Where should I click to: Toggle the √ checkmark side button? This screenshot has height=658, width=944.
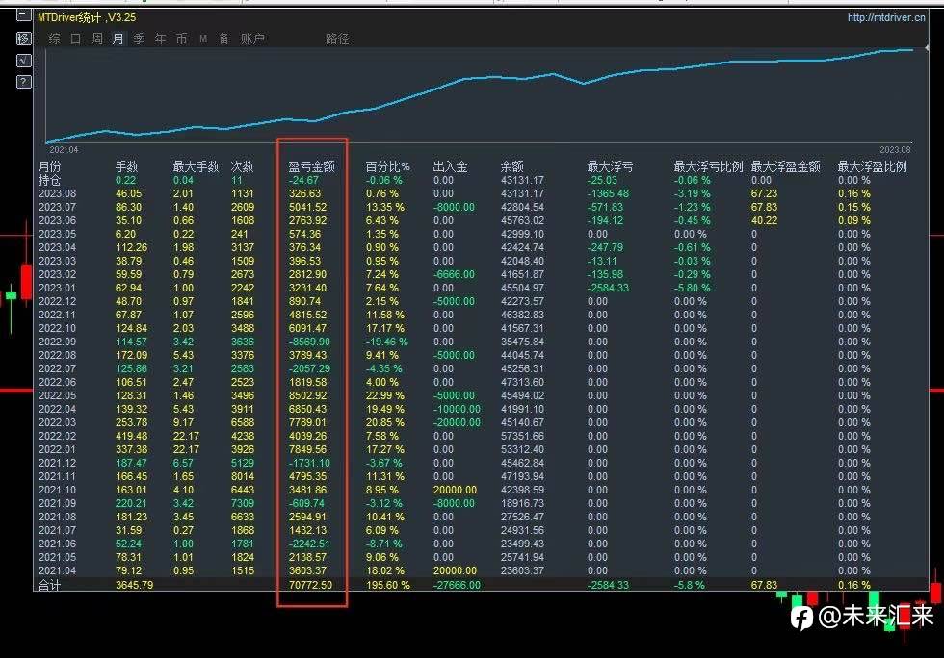[23, 61]
